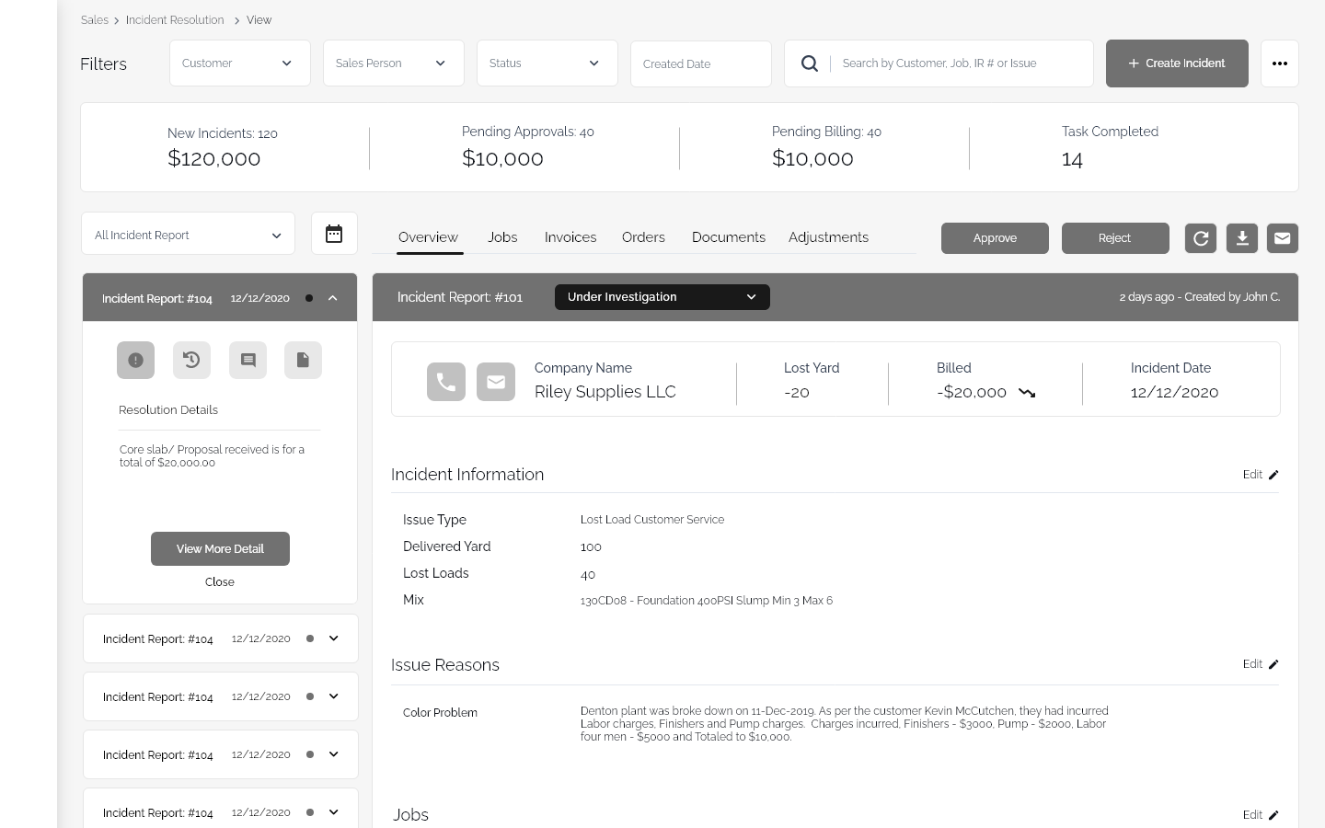Viewport: 1325px width, 828px height.
Task: Click the 2 days ago Created by John C. text
Action: pos(1199,297)
